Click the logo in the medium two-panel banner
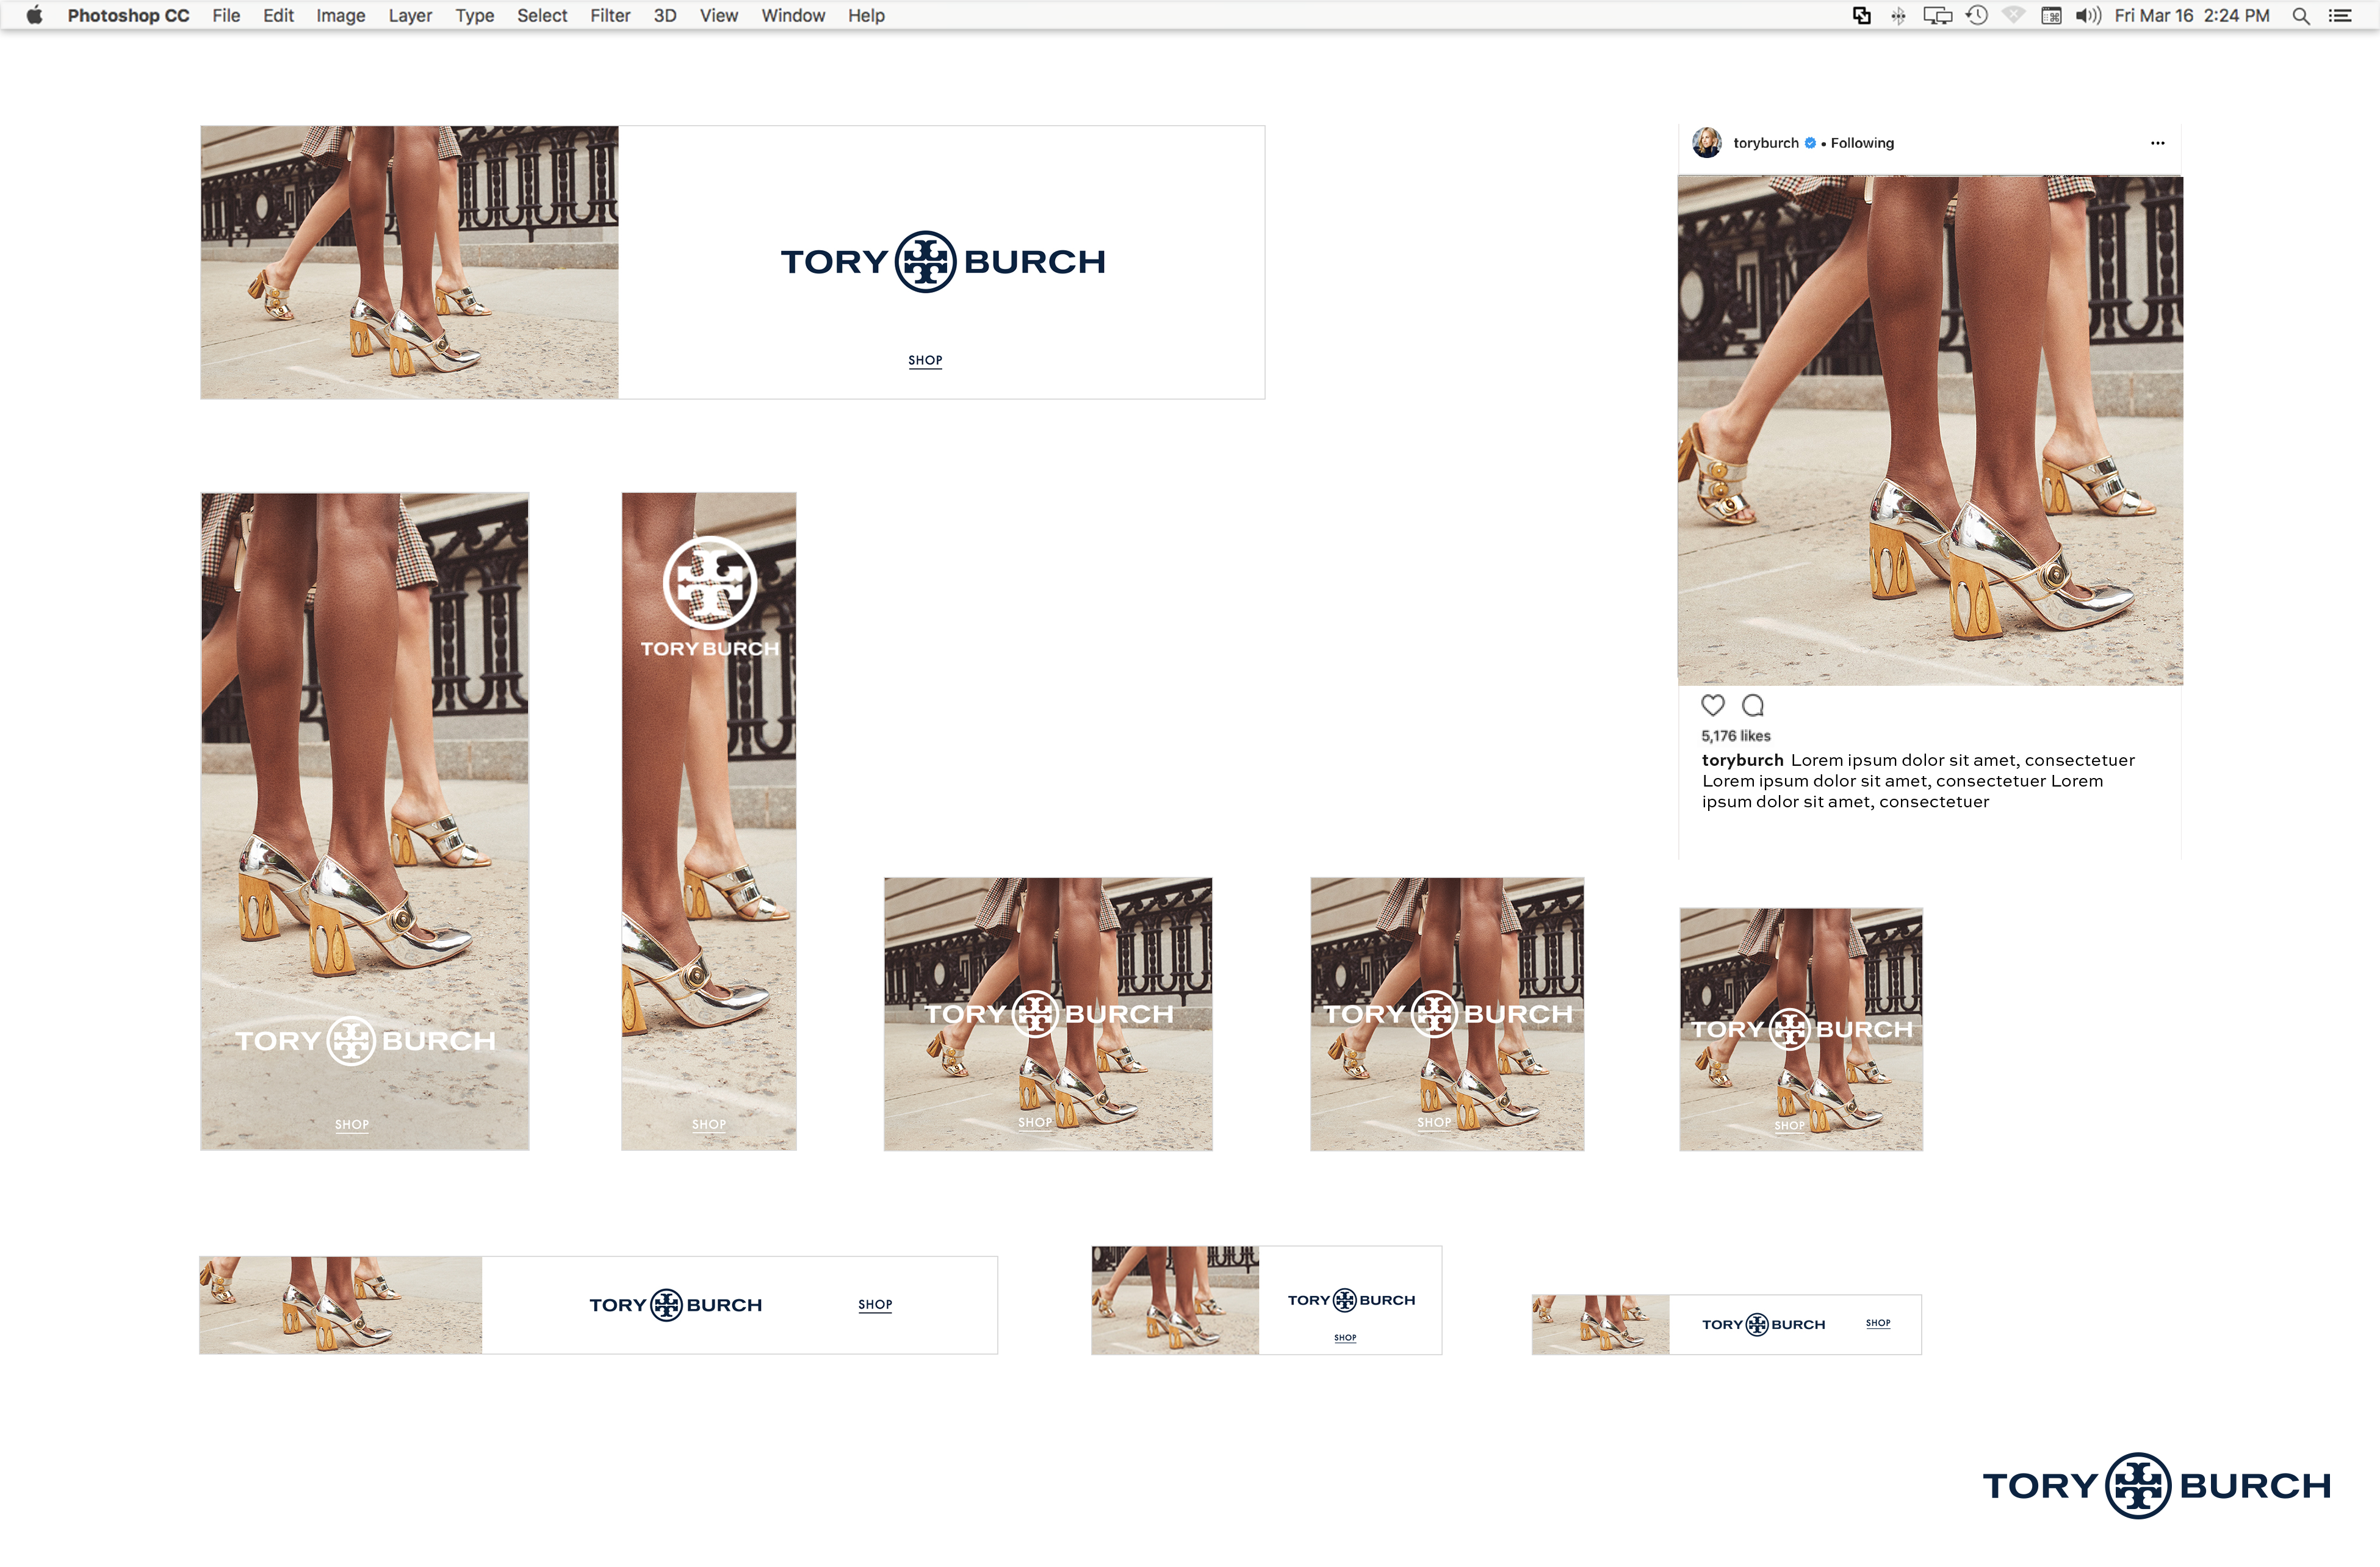2380x1567 pixels. tap(1351, 1300)
